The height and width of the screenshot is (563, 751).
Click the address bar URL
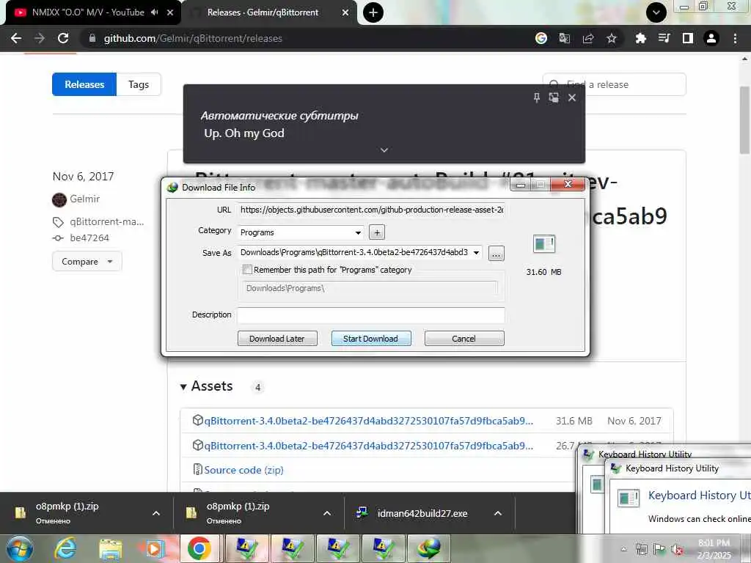[193, 38]
